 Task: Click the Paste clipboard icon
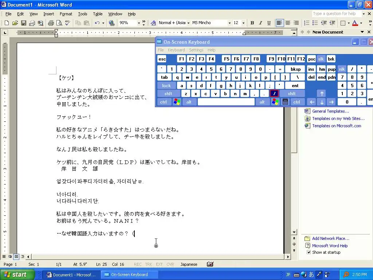point(87,23)
